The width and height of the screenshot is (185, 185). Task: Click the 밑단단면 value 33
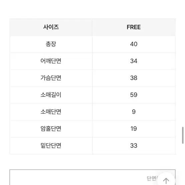(x=134, y=146)
